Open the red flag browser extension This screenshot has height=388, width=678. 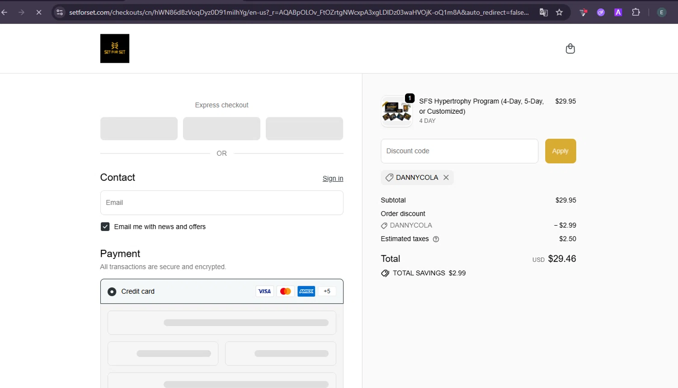tap(584, 12)
